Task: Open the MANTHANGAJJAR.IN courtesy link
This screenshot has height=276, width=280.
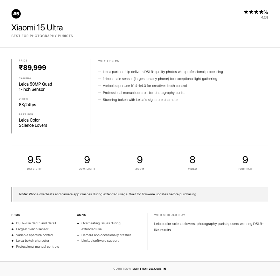Action: (149, 269)
